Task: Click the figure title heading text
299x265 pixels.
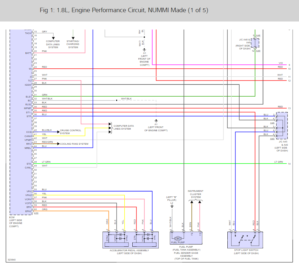Action: [124, 10]
